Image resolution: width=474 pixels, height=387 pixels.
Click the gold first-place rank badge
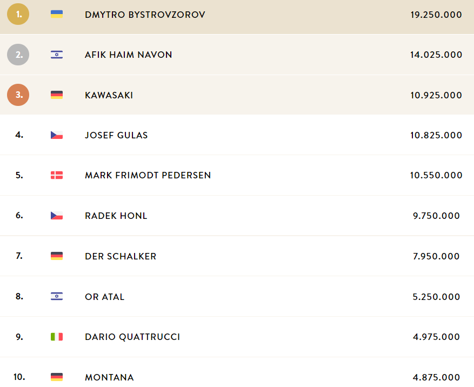tap(18, 14)
